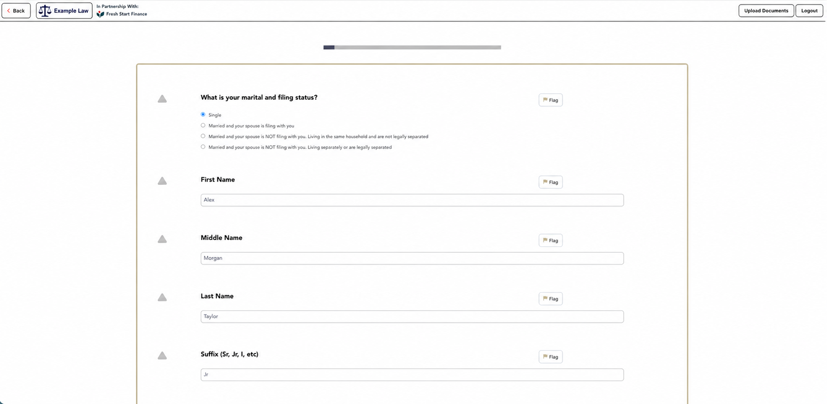The image size is (827, 404).
Task: Click the Fresh Start Finance leaf logo
Action: (100, 14)
